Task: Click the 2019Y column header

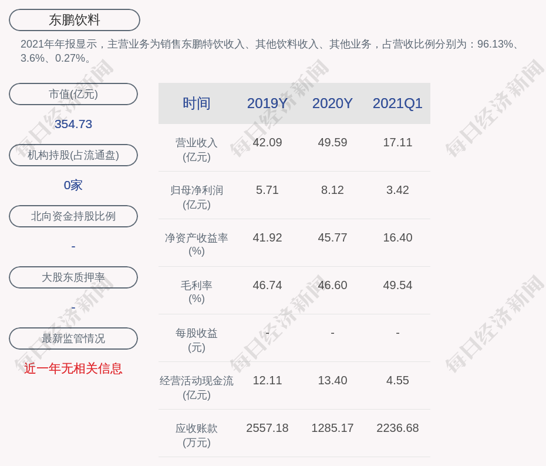Action: coord(267,103)
